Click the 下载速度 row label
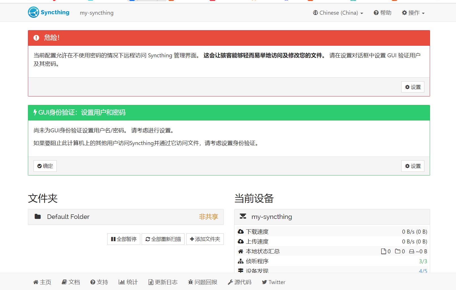Viewport: 456px width, 290px height. 257,232
